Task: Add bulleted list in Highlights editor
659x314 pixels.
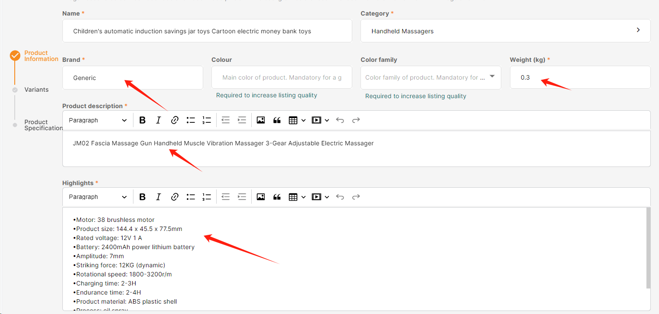Action: pyautogui.click(x=191, y=197)
